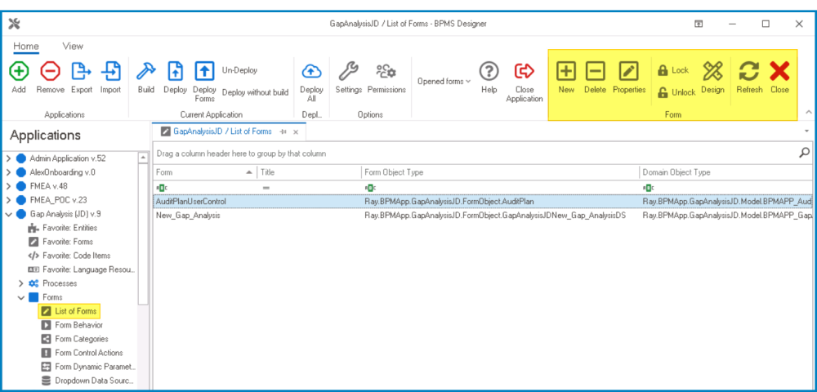
Task: Open Favorite: Language Resources item
Action: tap(89, 269)
